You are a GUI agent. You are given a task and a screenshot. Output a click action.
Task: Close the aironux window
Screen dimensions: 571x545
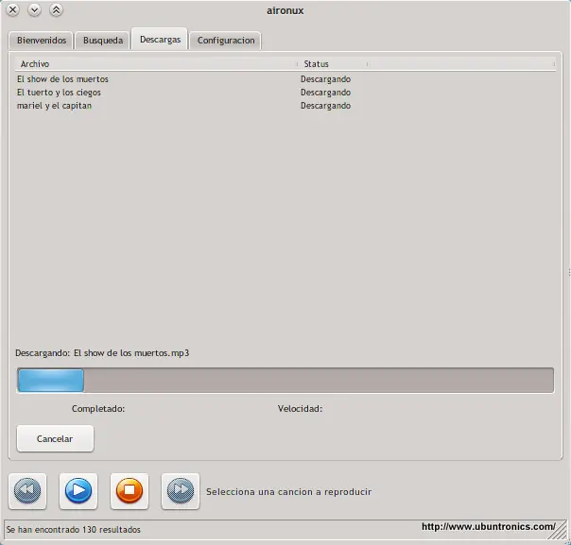click(x=12, y=9)
